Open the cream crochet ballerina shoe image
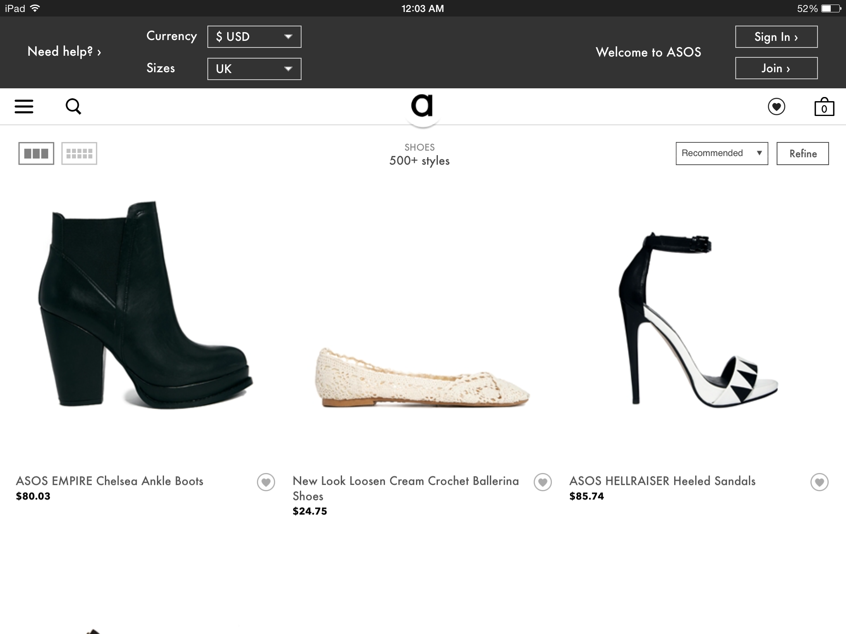Screen dimensions: 846x634 (422, 377)
